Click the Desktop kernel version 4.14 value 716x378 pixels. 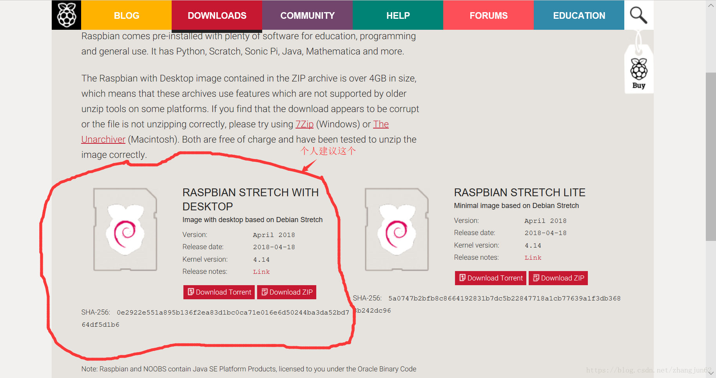pyautogui.click(x=261, y=260)
